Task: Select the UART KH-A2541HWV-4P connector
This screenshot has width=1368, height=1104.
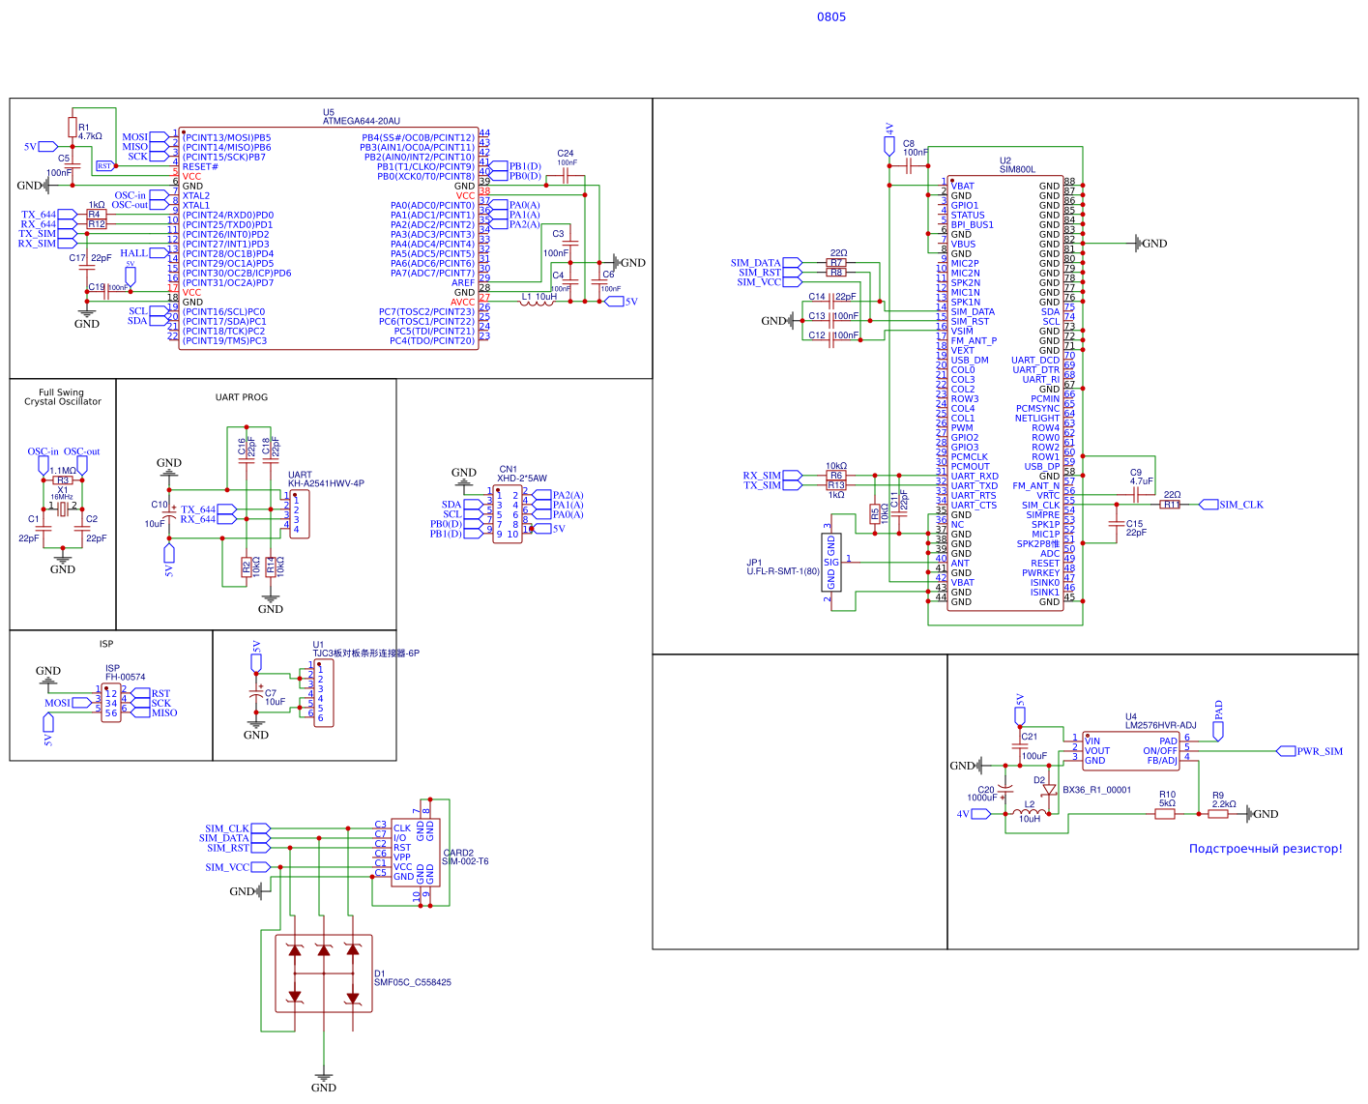Action: (299, 514)
